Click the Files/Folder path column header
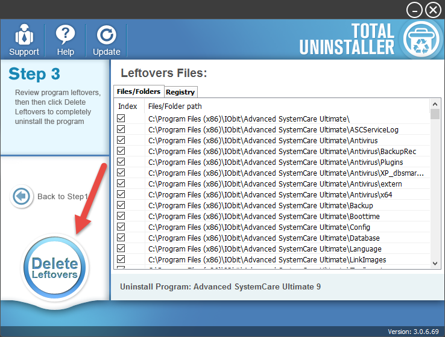Viewport: 445px width, 337px height. click(175, 107)
